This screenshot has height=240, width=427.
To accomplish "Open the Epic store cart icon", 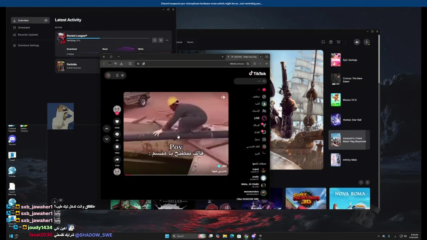I will pyautogui.click(x=339, y=42).
